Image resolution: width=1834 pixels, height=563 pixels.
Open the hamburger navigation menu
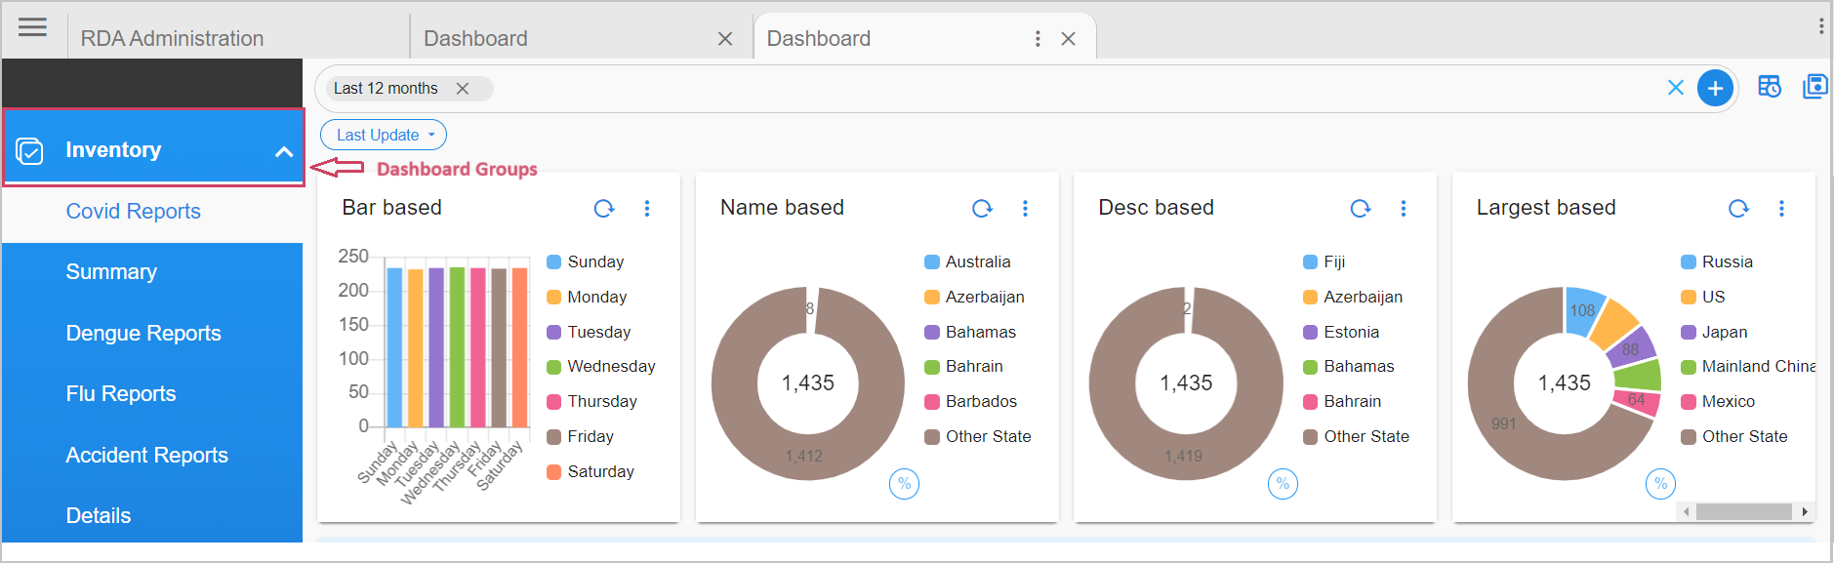point(32,27)
